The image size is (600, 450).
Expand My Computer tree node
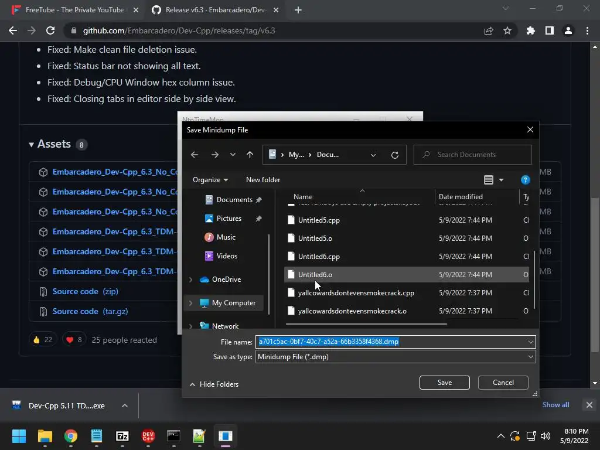point(190,303)
